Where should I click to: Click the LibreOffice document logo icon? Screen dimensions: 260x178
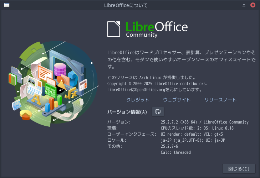[x=114, y=29]
